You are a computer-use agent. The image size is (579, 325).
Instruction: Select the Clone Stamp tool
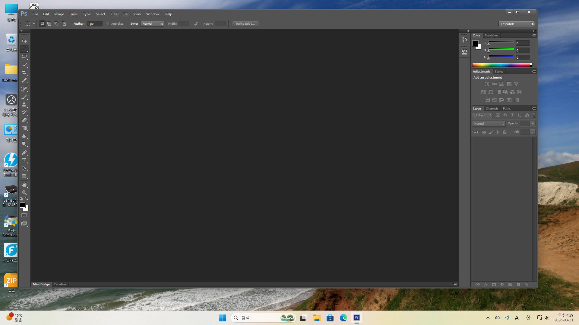pyautogui.click(x=24, y=105)
